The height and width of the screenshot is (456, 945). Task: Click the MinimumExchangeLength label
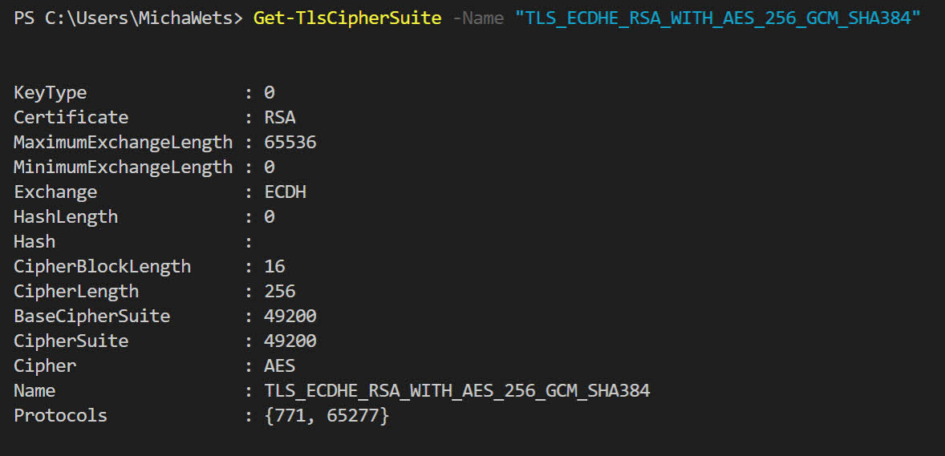[x=123, y=167]
